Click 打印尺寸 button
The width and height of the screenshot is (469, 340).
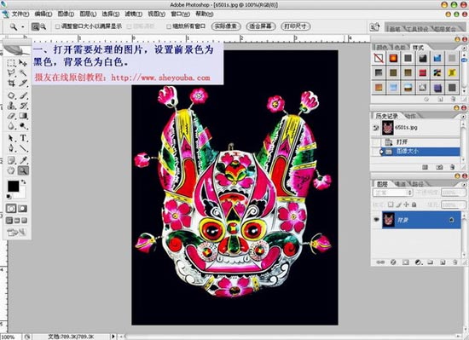click(x=295, y=26)
